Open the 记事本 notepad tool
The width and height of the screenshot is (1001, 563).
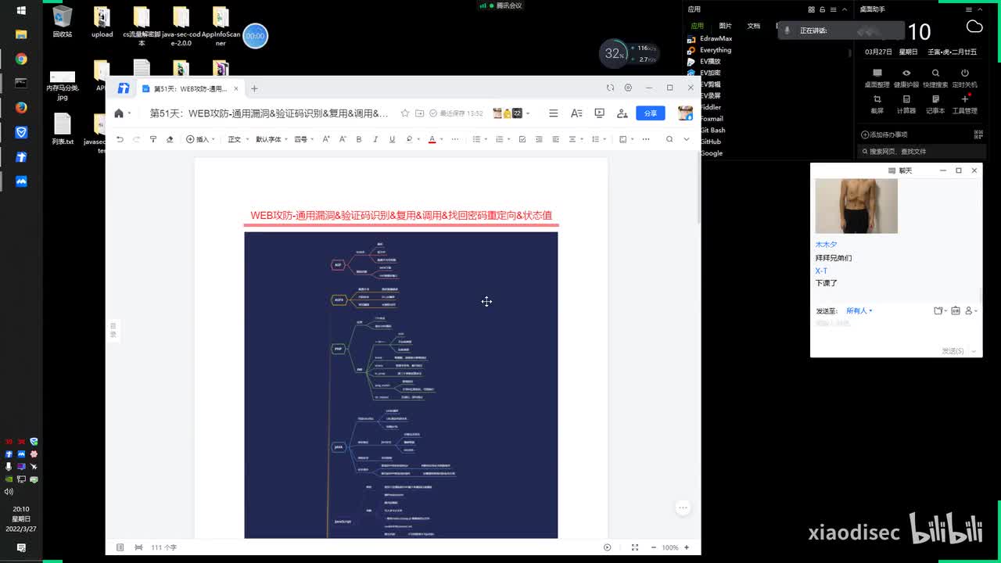point(935,104)
